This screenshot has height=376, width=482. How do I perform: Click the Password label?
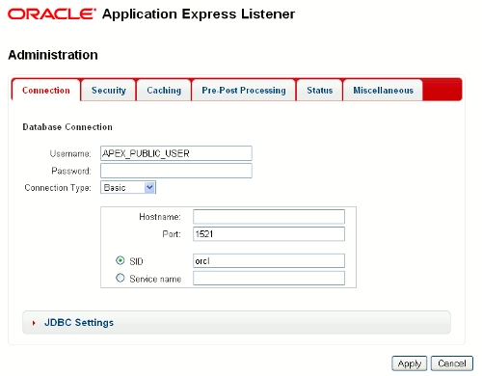click(71, 171)
